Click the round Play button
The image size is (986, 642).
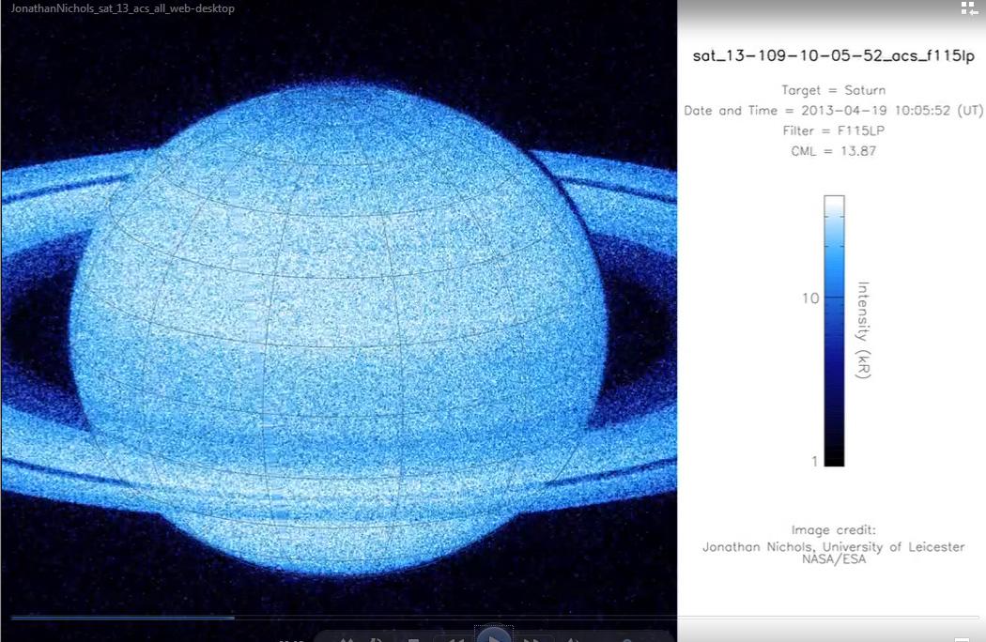pyautogui.click(x=494, y=635)
